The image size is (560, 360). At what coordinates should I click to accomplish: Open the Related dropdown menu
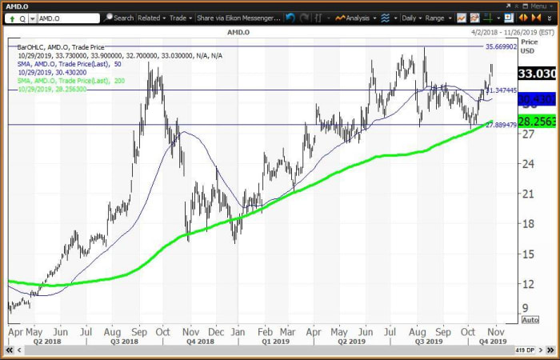[x=152, y=18]
